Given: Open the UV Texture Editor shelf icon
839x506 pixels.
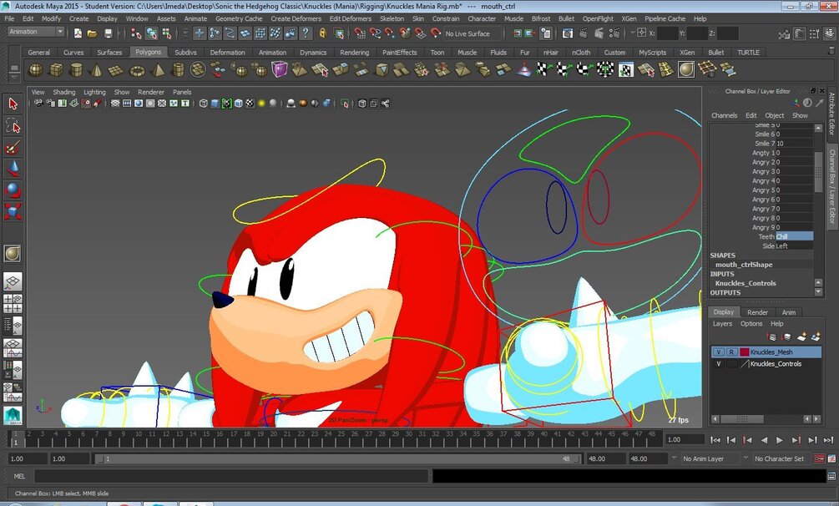Looking at the screenshot, I should coord(625,69).
